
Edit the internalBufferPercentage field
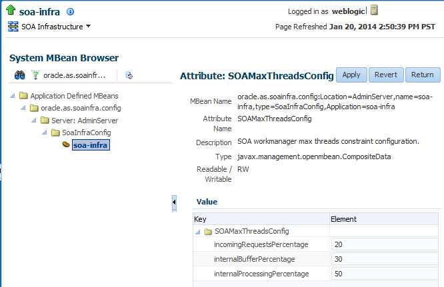[385, 259]
